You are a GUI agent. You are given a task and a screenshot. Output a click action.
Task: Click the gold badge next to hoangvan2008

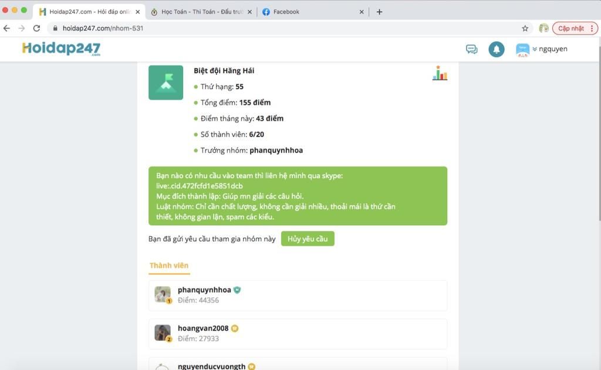click(235, 328)
